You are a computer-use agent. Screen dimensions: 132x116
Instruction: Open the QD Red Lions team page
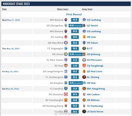95,71
